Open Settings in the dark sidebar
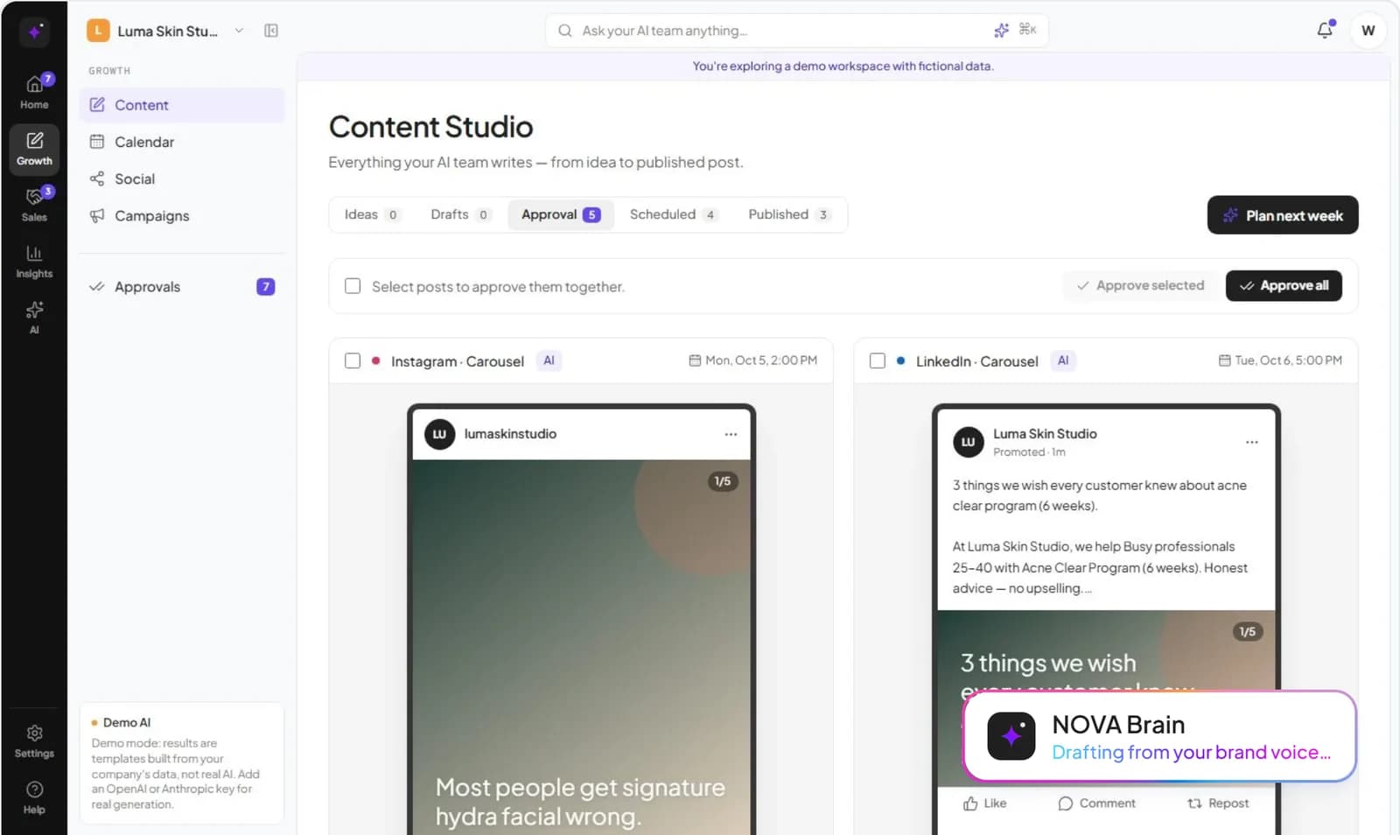This screenshot has width=1400, height=835. point(34,740)
